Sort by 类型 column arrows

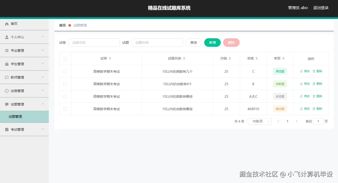click(x=283, y=58)
